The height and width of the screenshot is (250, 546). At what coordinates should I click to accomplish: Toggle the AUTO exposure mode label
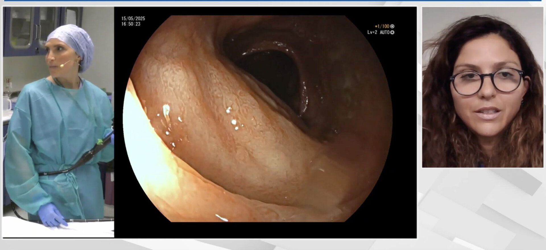pyautogui.click(x=384, y=32)
